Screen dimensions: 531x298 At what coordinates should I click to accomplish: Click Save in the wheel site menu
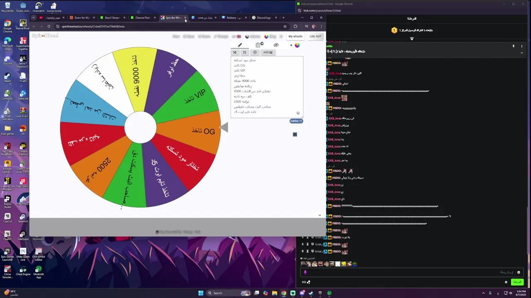click(x=189, y=36)
